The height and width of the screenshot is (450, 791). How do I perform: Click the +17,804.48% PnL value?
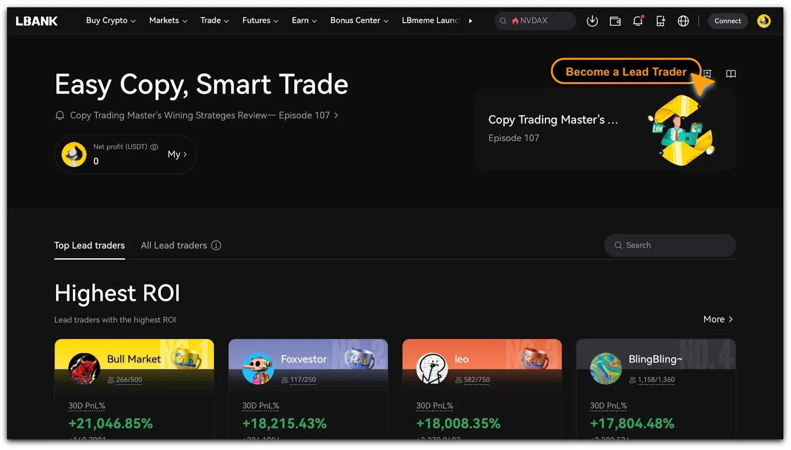point(632,424)
